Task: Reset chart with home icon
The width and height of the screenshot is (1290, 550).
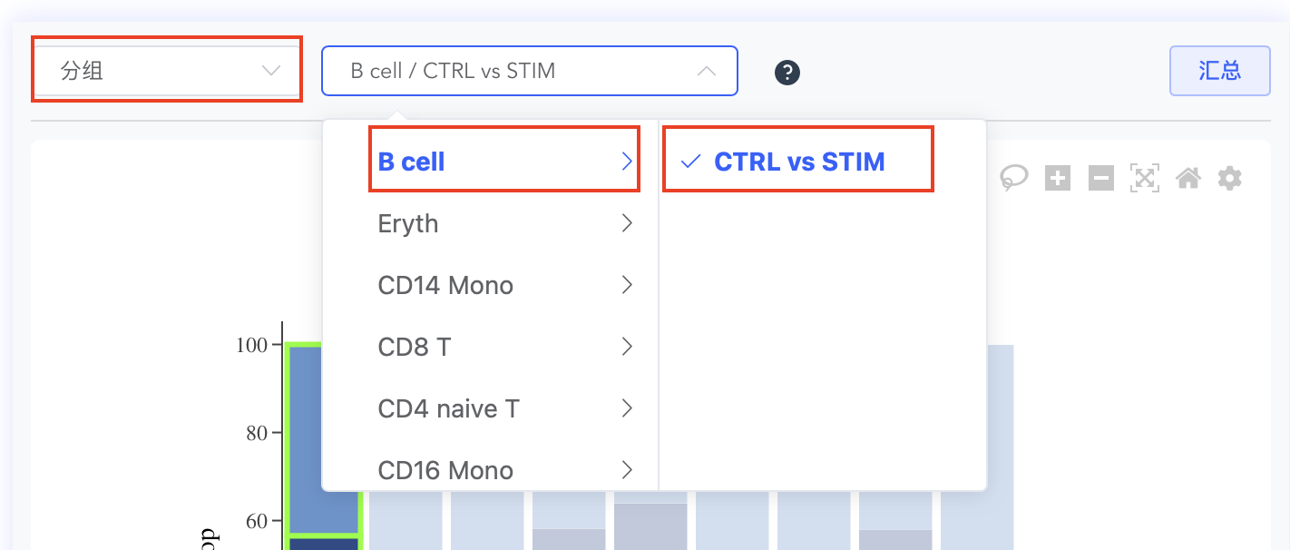Action: coord(1188,178)
